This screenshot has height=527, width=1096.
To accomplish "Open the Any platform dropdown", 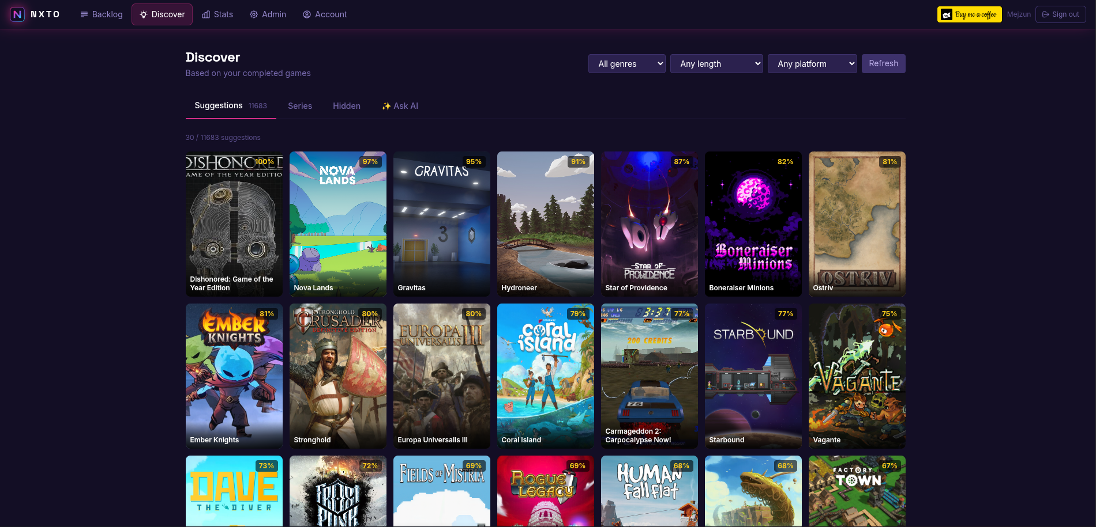I will click(x=812, y=64).
